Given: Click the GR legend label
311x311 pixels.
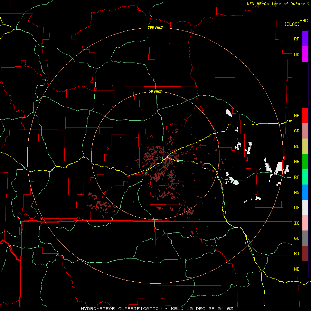Looking at the screenshot, I should (x=296, y=131).
